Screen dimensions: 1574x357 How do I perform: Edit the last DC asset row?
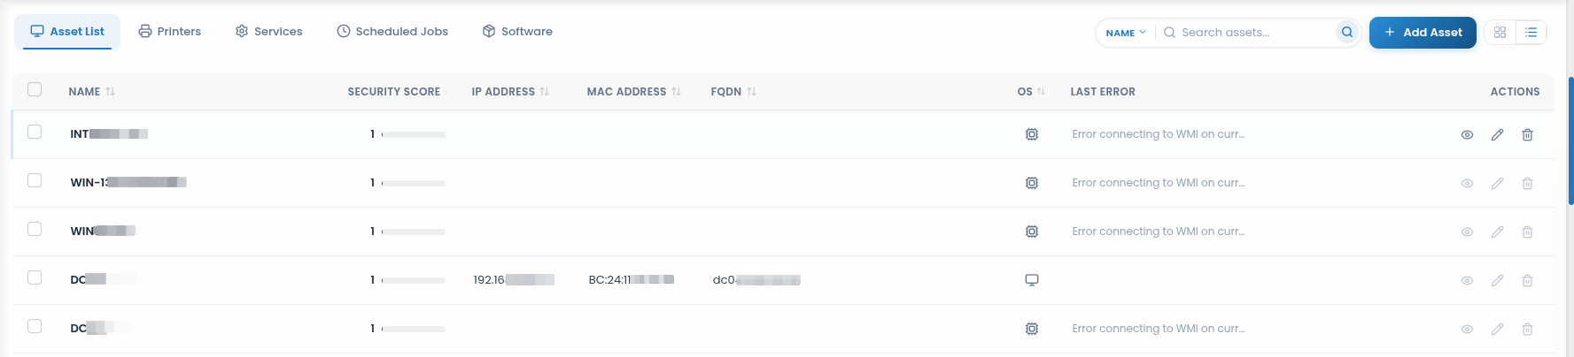(x=1497, y=330)
